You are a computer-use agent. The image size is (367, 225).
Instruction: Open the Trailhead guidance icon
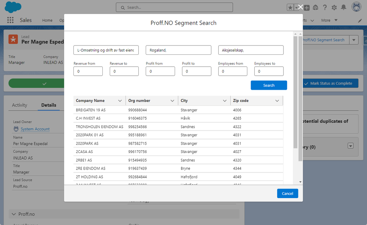(316, 7)
